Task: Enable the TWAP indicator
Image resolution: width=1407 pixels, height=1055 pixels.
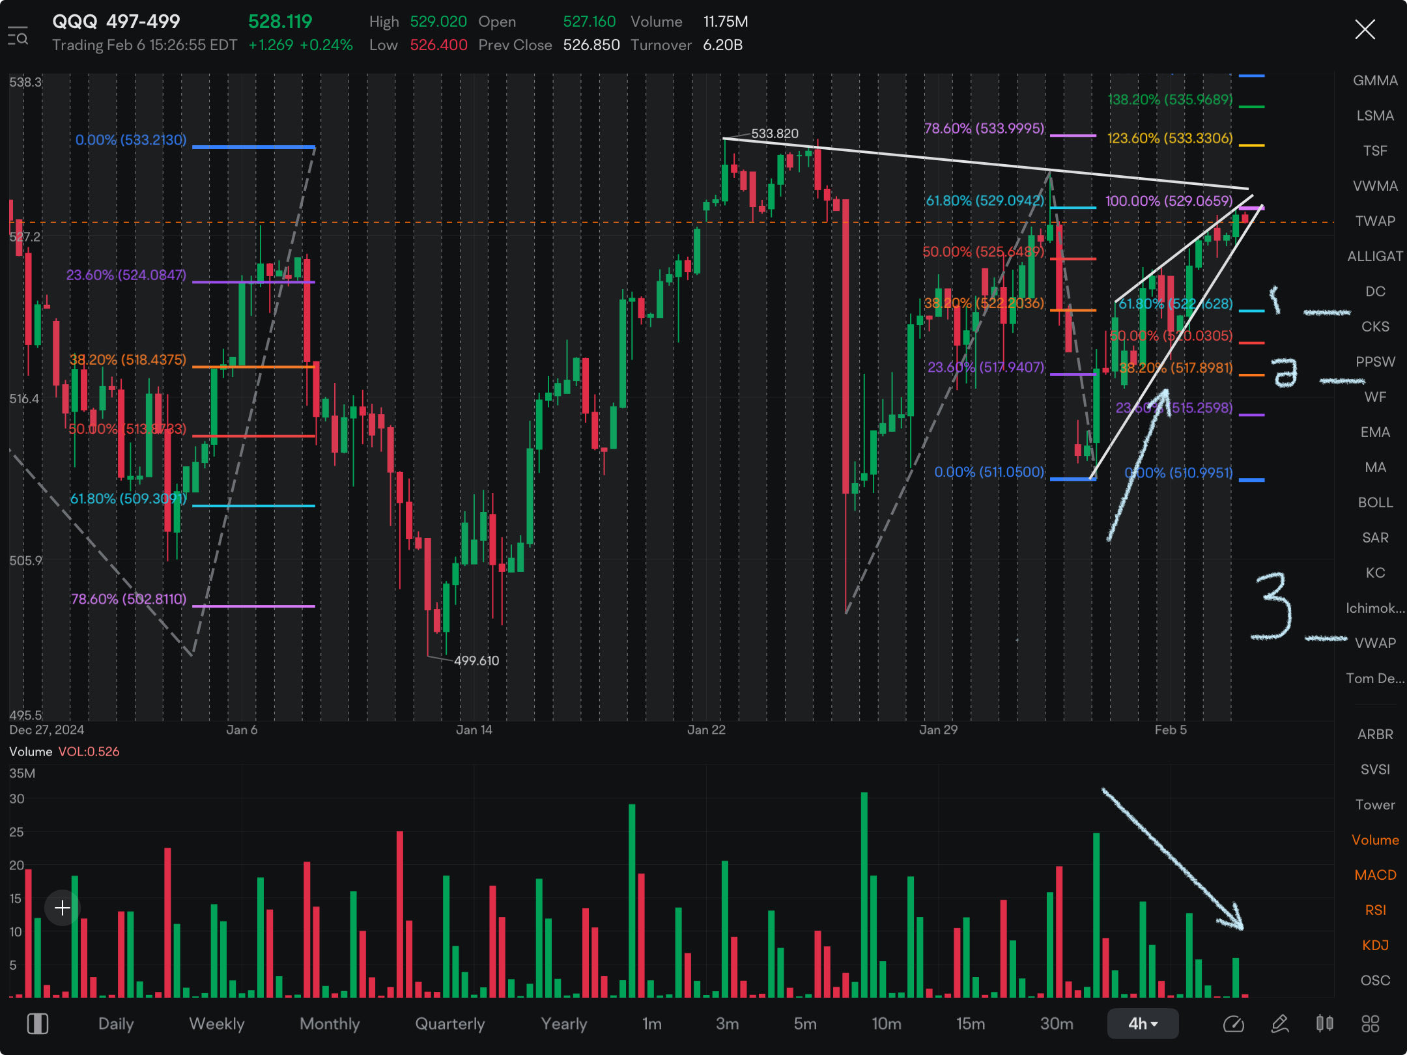Action: pos(1375,221)
